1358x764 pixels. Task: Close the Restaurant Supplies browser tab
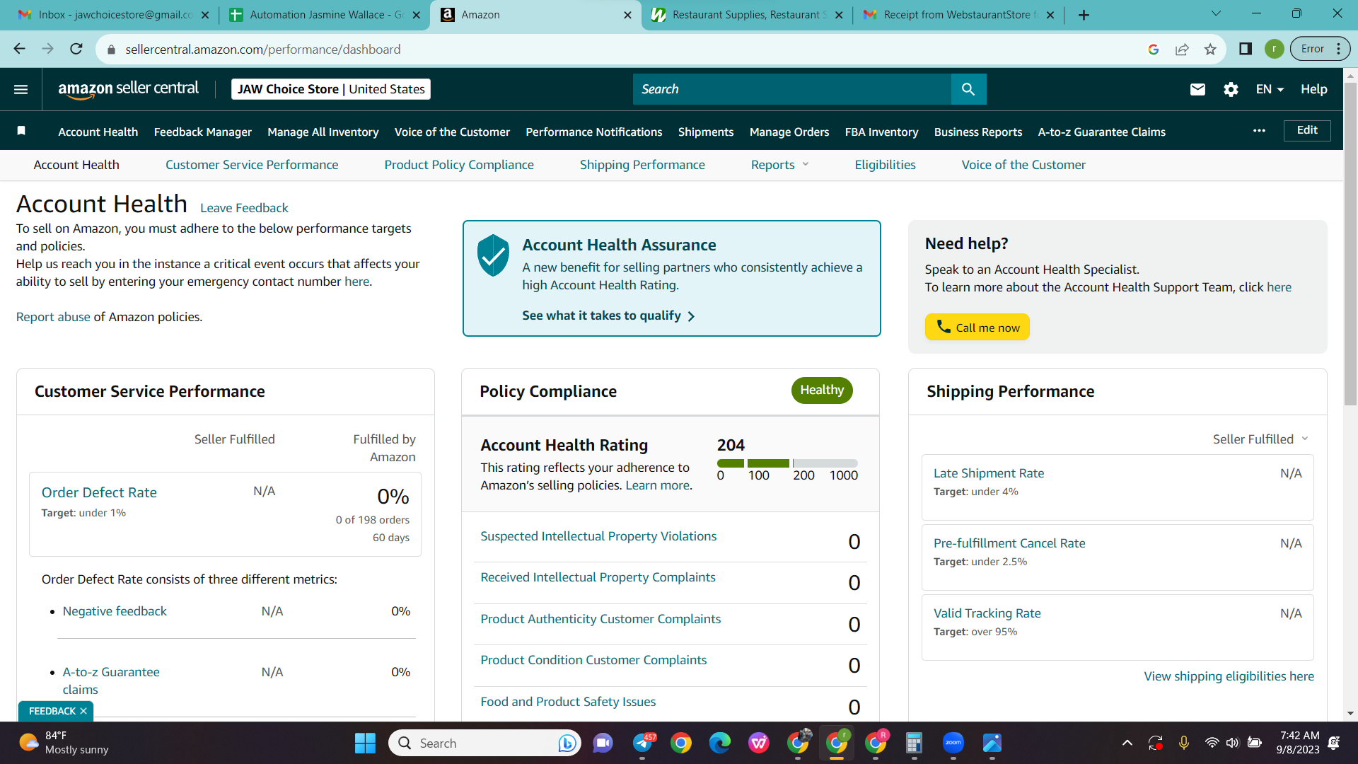839,15
